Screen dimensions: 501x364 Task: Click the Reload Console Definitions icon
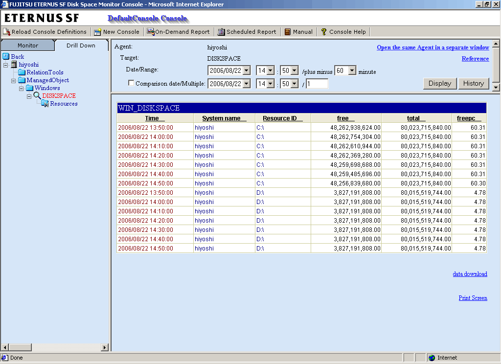pos(6,32)
